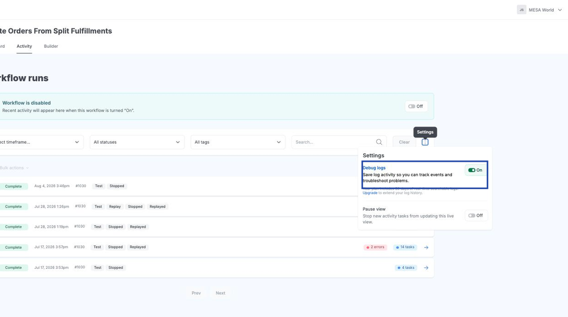Click the 2 errors badge

tap(375, 247)
